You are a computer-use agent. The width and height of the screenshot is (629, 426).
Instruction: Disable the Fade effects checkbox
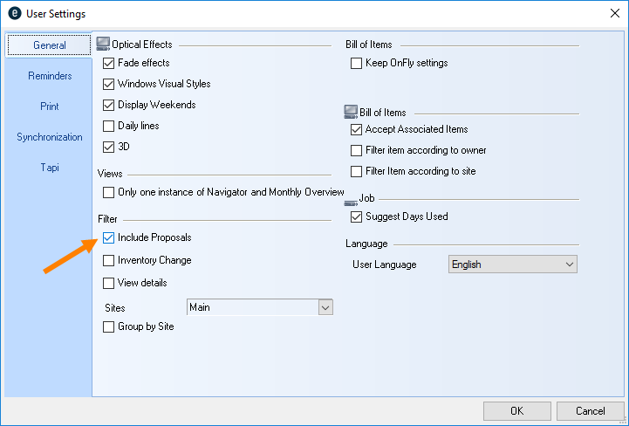(x=109, y=63)
